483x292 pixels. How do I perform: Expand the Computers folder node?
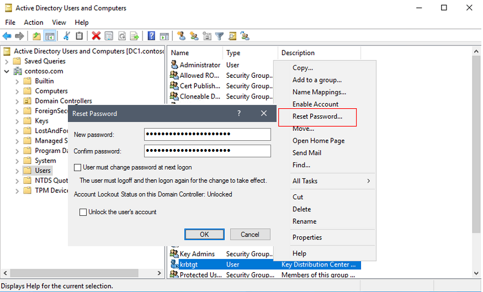tap(17, 92)
